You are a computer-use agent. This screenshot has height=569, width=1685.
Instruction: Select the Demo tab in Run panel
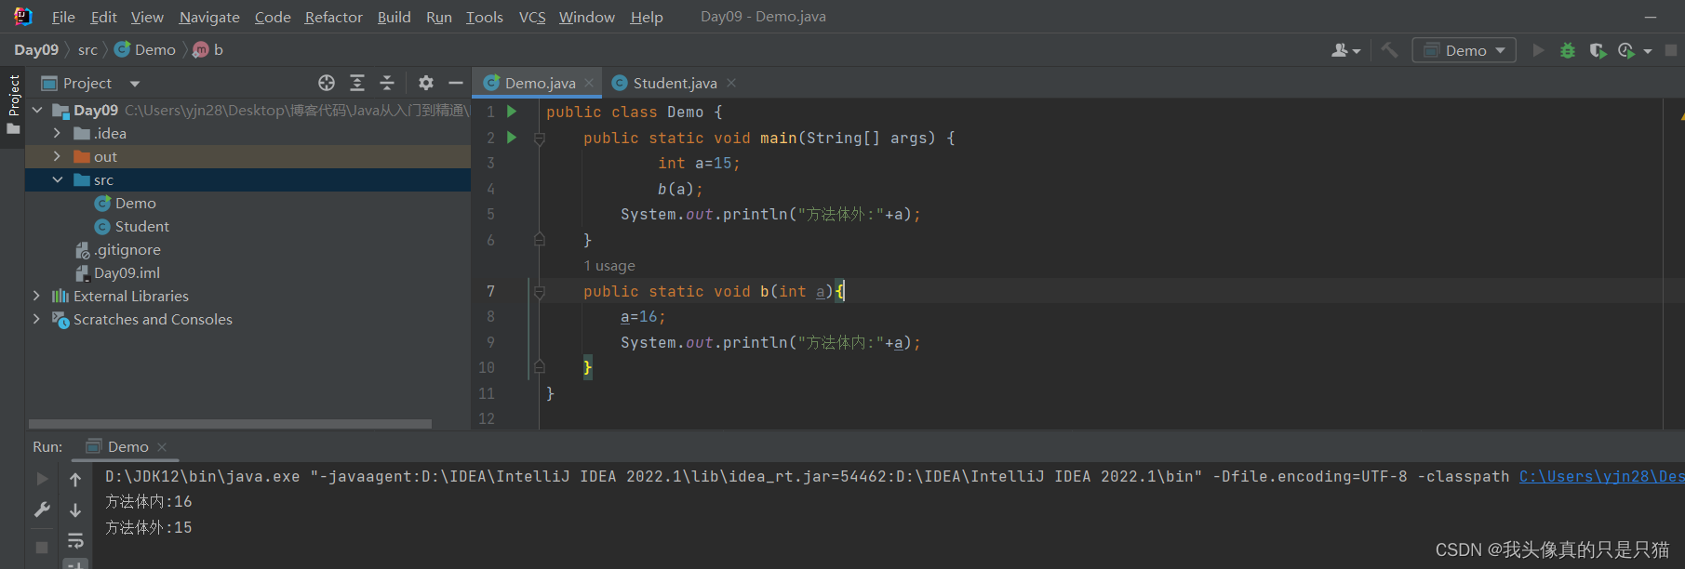pos(127,447)
